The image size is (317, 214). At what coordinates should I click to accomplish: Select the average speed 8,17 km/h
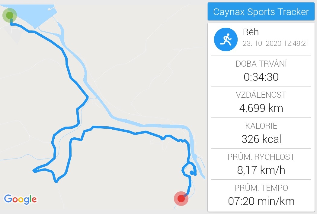261,170
